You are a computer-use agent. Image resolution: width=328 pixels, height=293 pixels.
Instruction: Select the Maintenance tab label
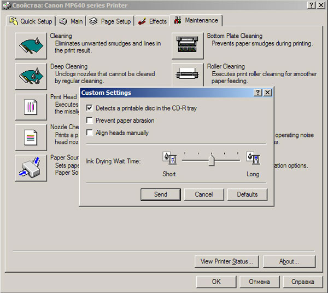click(201, 20)
